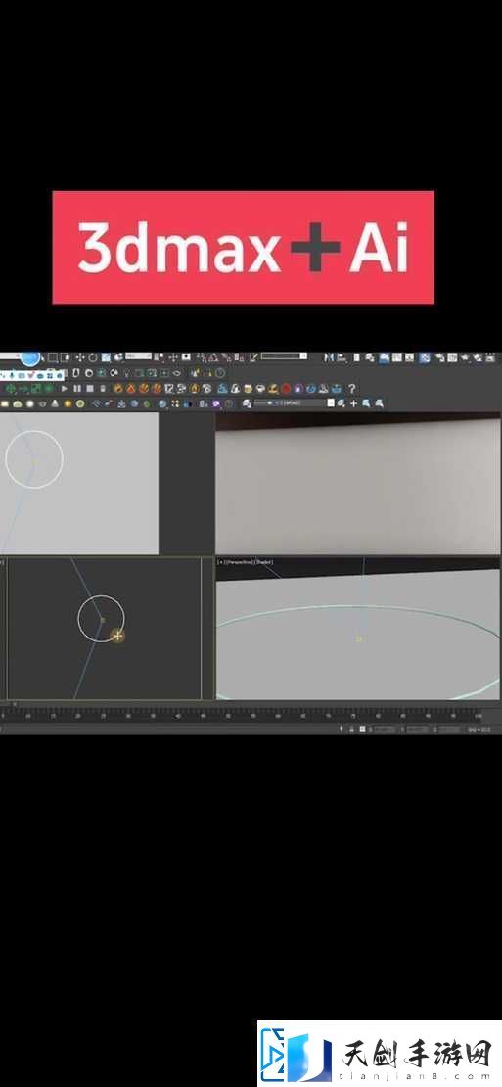The height and width of the screenshot is (1087, 502).
Task: Activate the Select Object arrow tool
Action: [42, 357]
